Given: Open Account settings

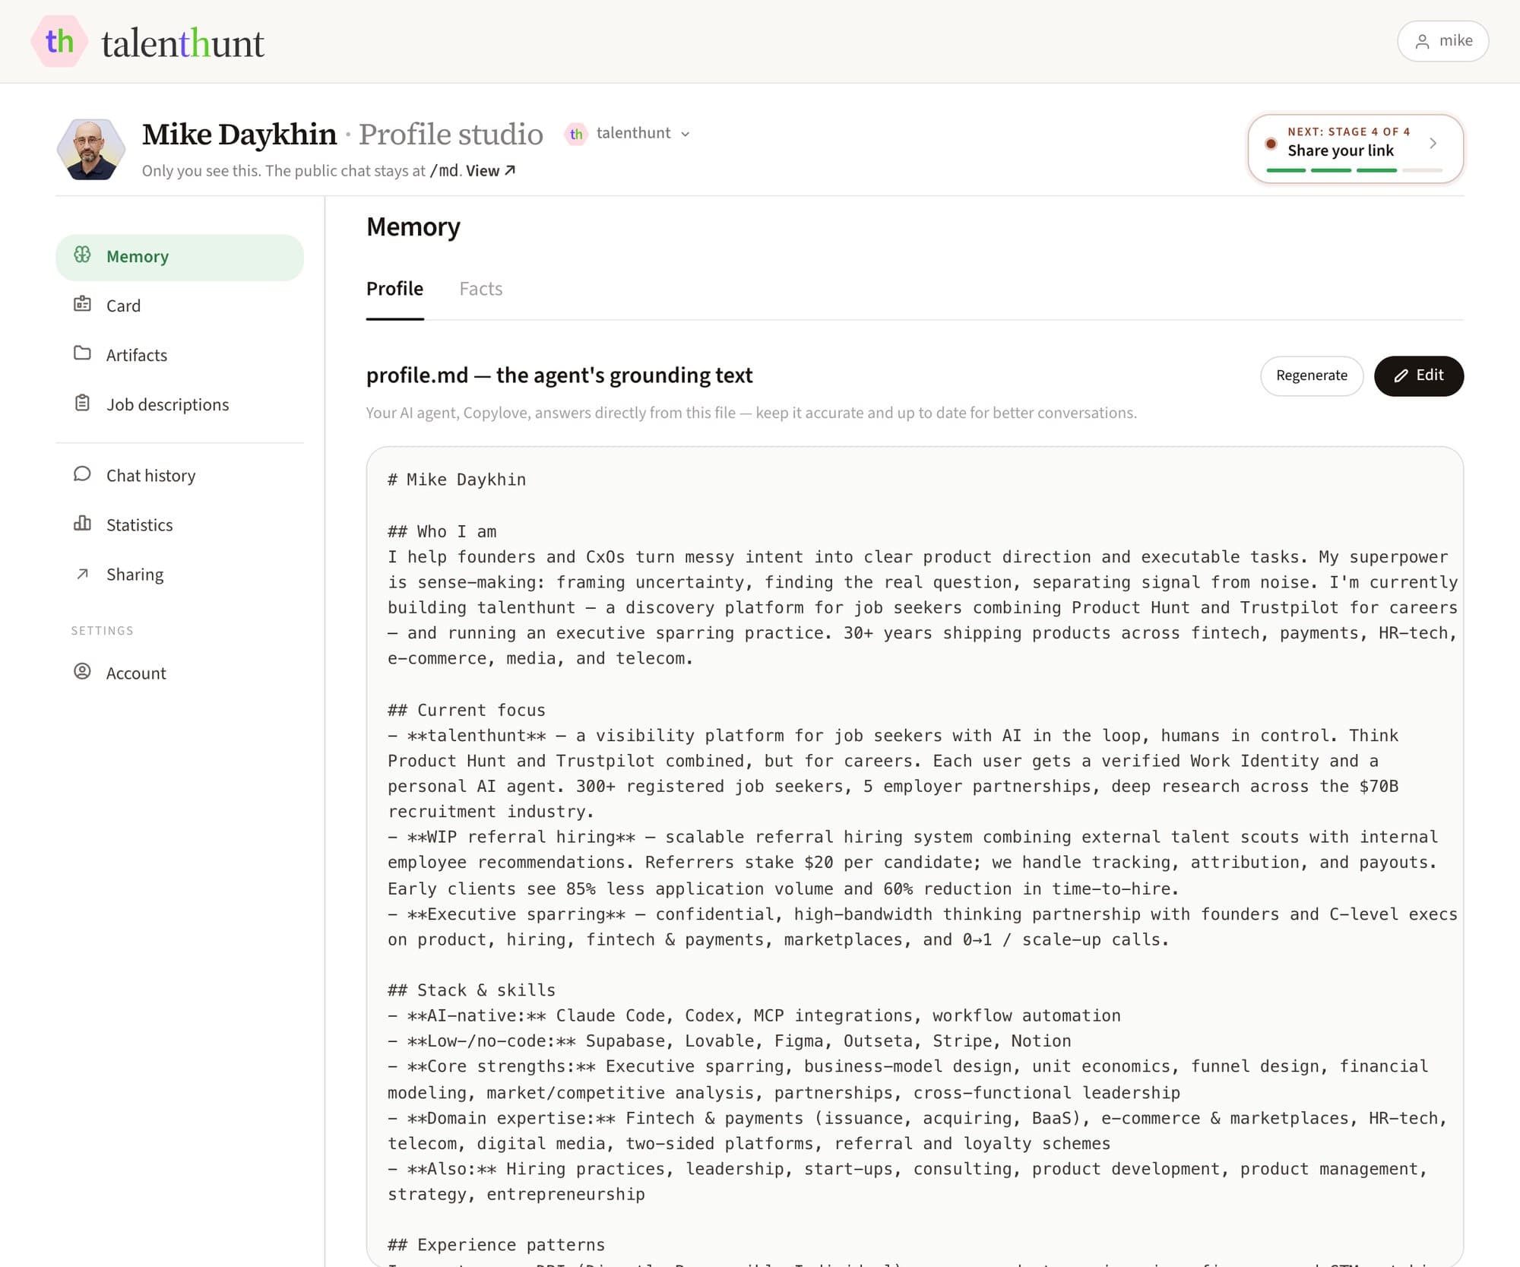Looking at the screenshot, I should (179, 673).
